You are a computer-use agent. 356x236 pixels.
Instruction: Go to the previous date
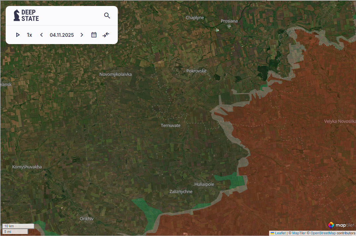click(x=41, y=35)
